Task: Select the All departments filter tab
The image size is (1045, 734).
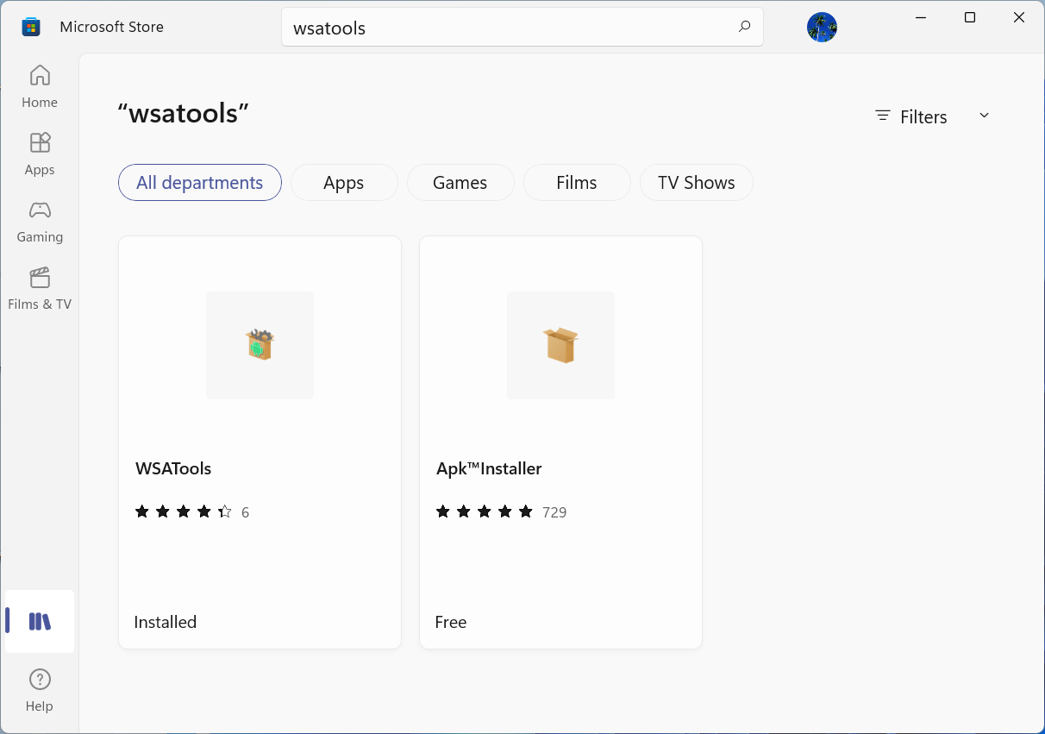Action: (200, 182)
